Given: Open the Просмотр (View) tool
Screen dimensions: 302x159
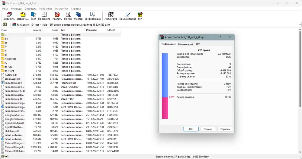Looking at the screenshot, I should [x=44, y=16].
